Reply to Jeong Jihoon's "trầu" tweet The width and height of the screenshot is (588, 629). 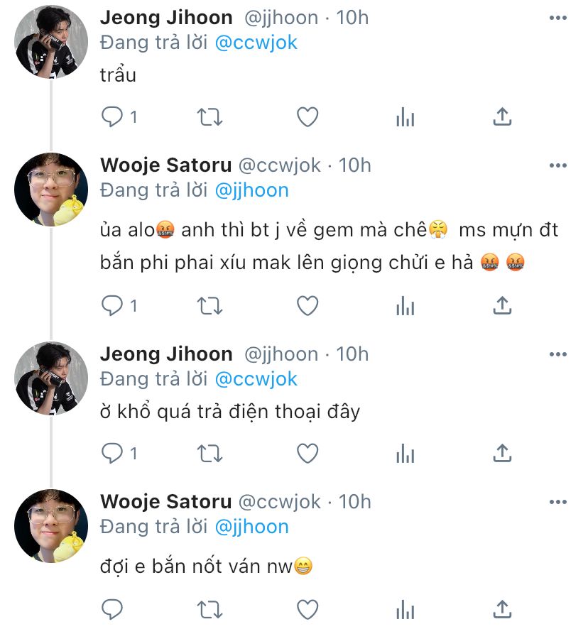click(112, 117)
